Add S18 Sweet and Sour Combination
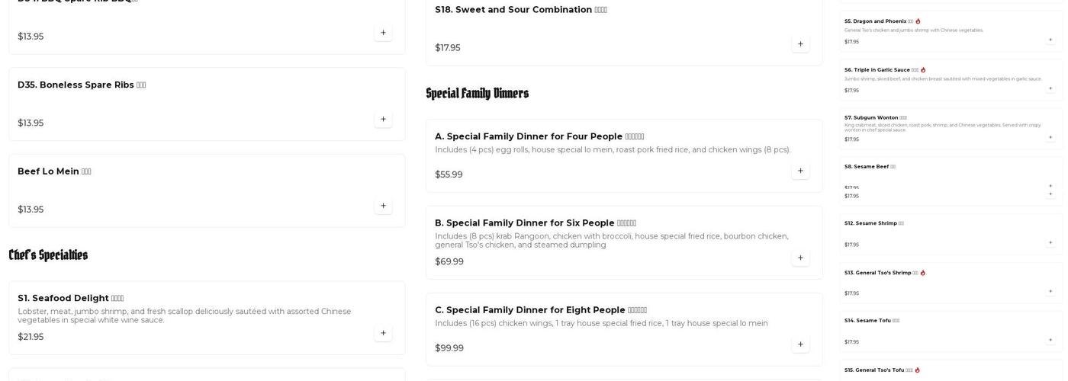This screenshot has height=381, width=1068. (800, 44)
